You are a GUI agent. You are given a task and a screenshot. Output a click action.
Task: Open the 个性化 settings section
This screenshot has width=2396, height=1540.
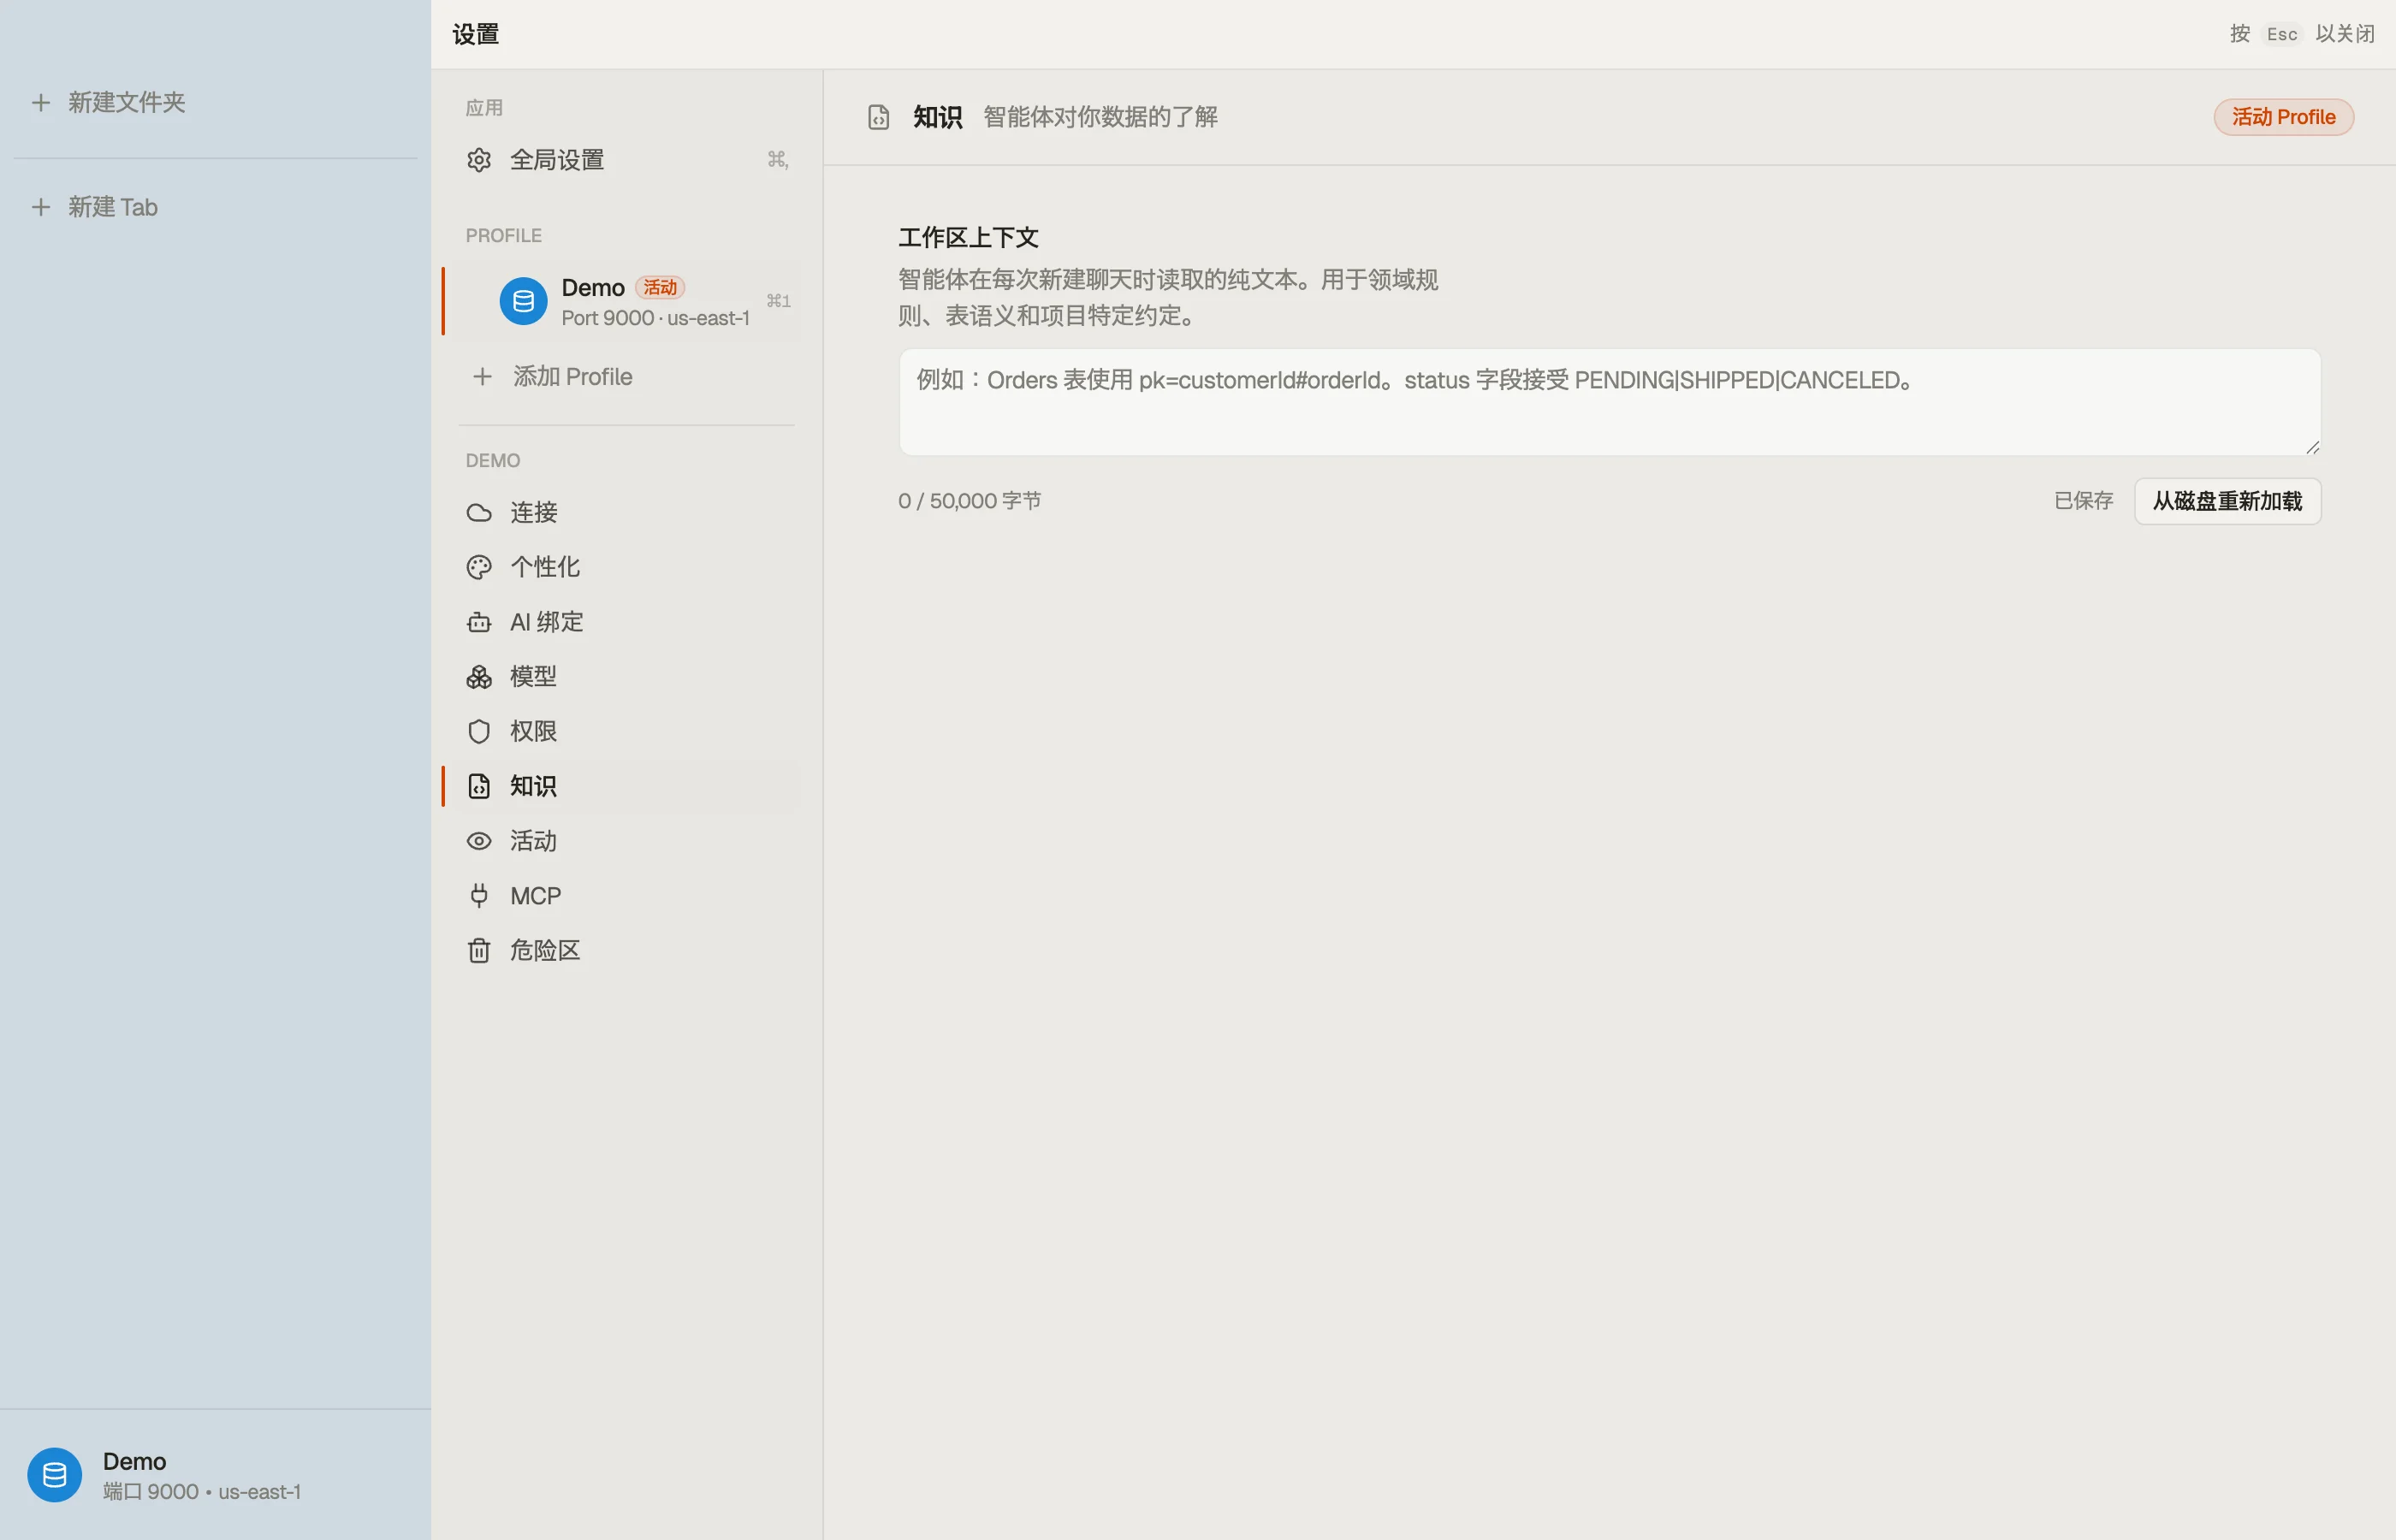627,567
